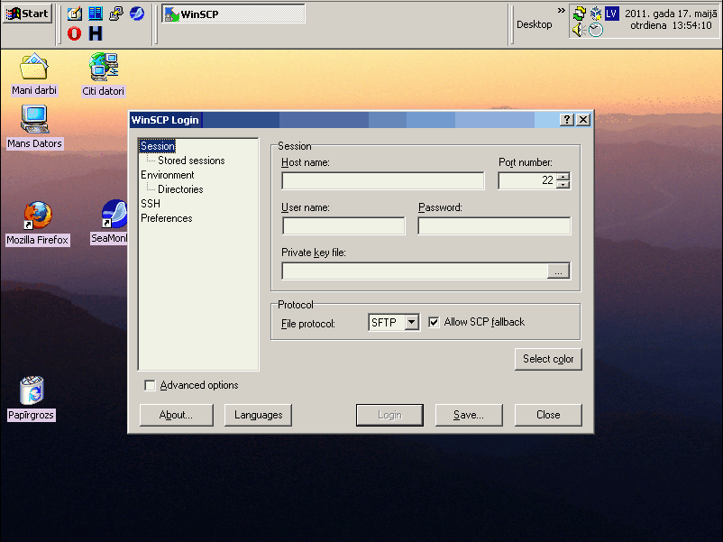Activate the WinSCP taskbar button

tap(233, 14)
